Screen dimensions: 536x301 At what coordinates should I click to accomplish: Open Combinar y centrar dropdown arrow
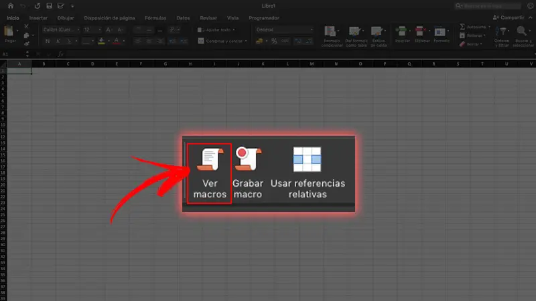coord(246,41)
